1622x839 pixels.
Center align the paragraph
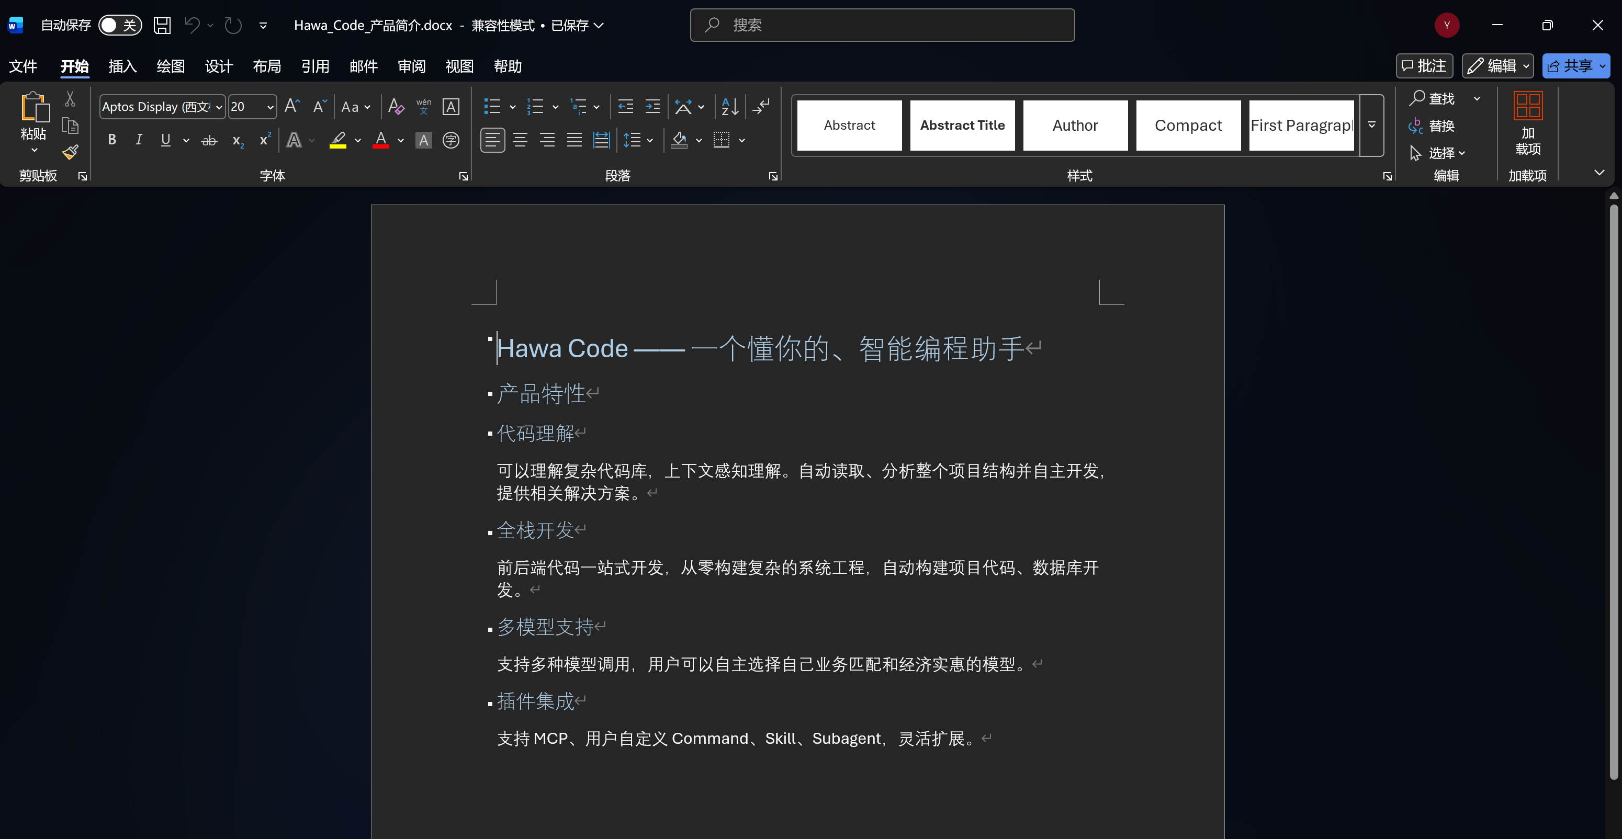tap(520, 140)
